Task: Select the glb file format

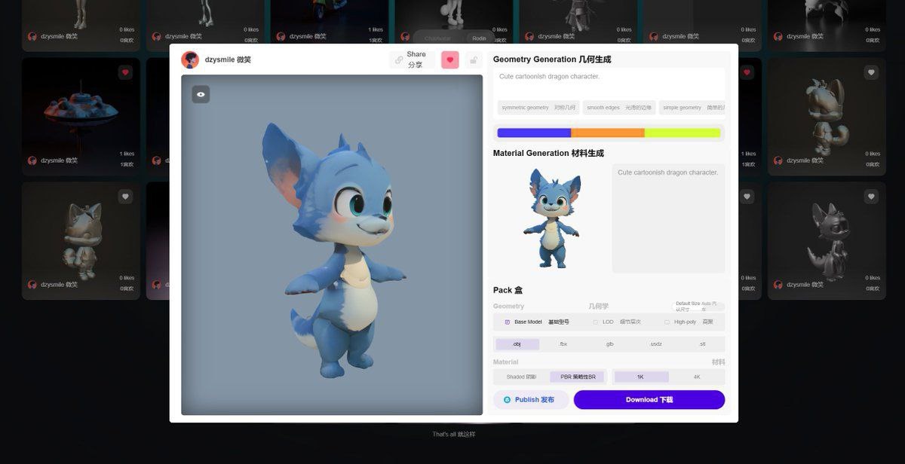Action: 610,344
